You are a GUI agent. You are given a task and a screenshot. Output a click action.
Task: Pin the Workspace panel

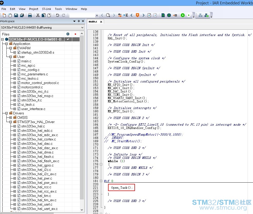[79, 21]
